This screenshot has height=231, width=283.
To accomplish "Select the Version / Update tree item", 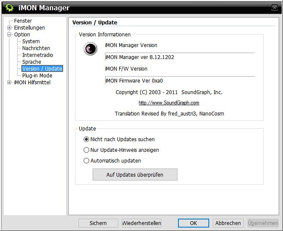I will [x=42, y=69].
